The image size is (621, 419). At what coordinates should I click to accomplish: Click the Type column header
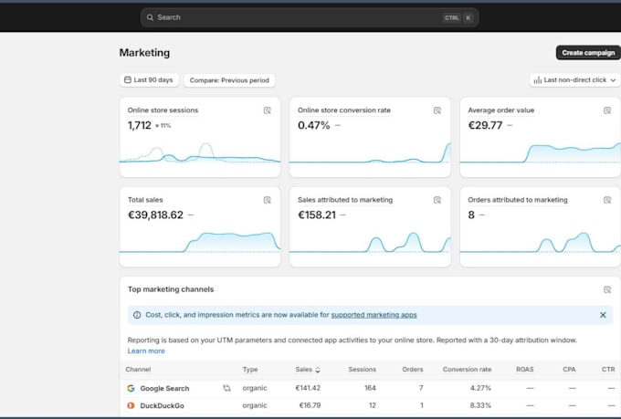click(250, 369)
